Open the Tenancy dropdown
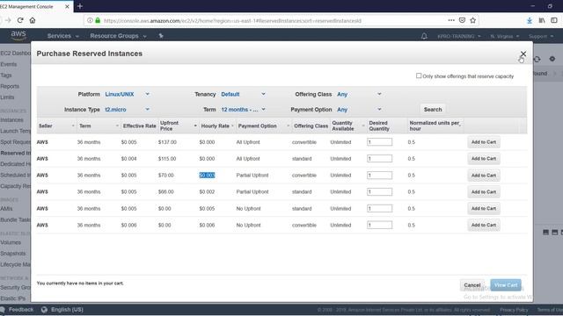 click(243, 94)
